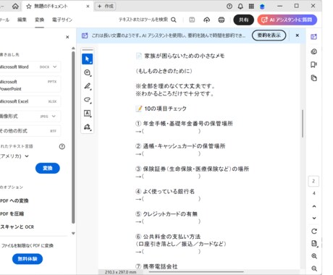This screenshot has height=275, width=333.
Task: Open the page thumbnails copy icon
Action: 313,78
